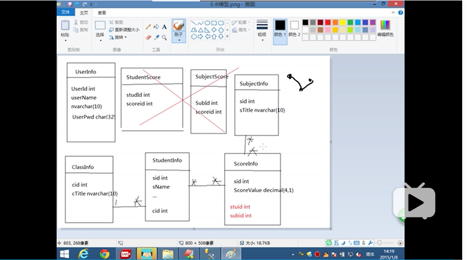
Task: Choose the Pentagon shape
Action: pos(221,30)
